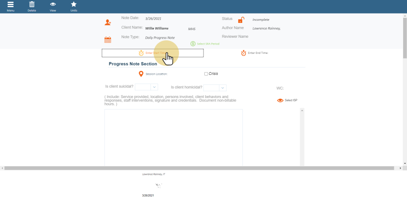The image size is (407, 199).
Task: Click the Delete trash can icon
Action: [32, 5]
